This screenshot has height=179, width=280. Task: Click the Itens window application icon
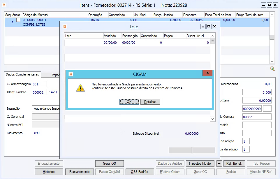(x=4, y=5)
